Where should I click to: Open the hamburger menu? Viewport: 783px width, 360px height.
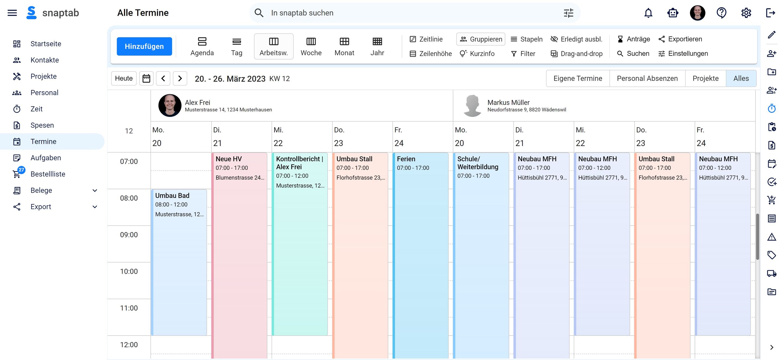pos(12,13)
